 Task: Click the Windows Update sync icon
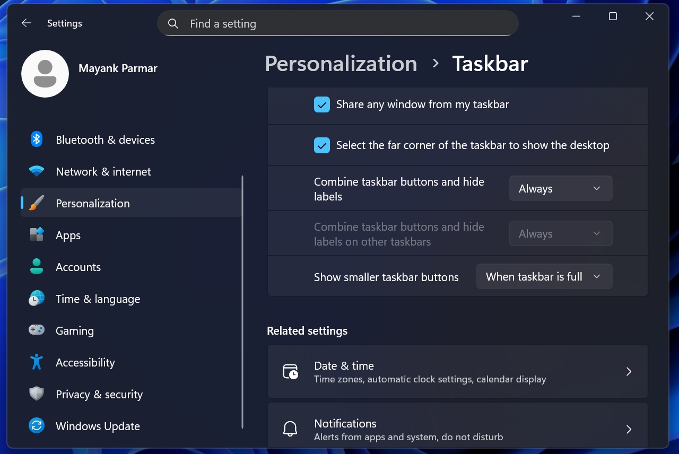point(36,426)
